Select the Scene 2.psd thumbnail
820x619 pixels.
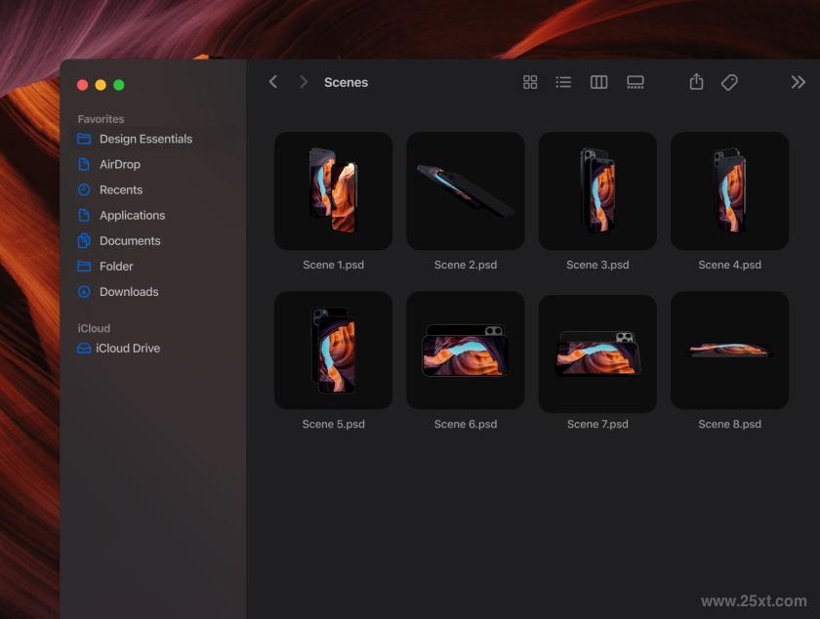tap(466, 191)
